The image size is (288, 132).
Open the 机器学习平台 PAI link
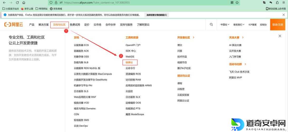83,86
